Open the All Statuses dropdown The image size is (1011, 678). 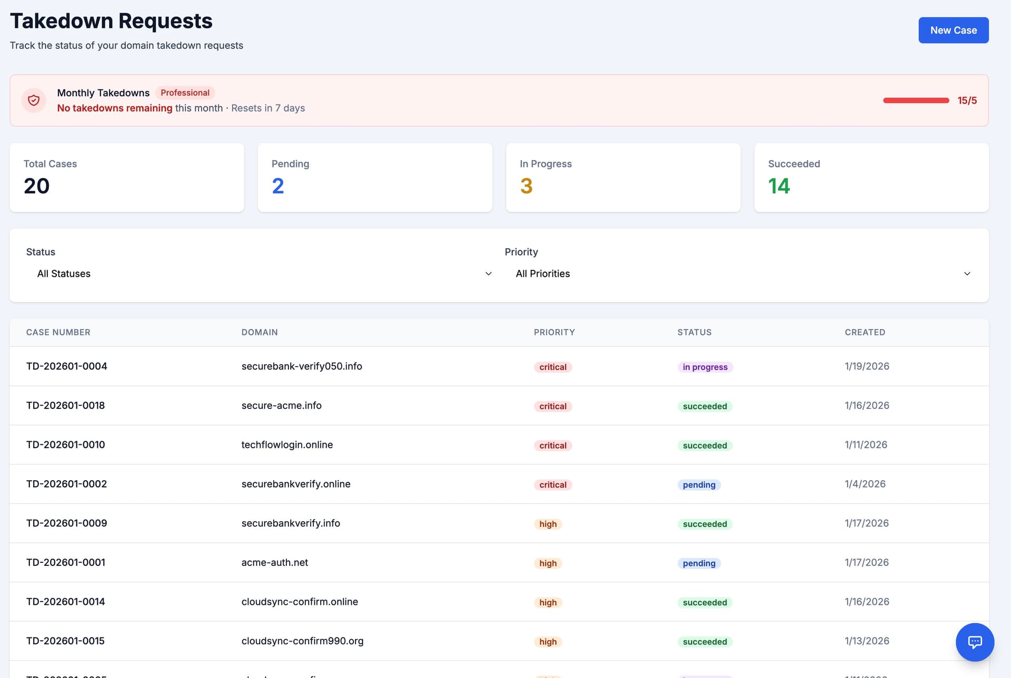258,274
